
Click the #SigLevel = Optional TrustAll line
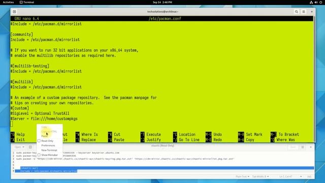pyautogui.click(x=40, y=113)
